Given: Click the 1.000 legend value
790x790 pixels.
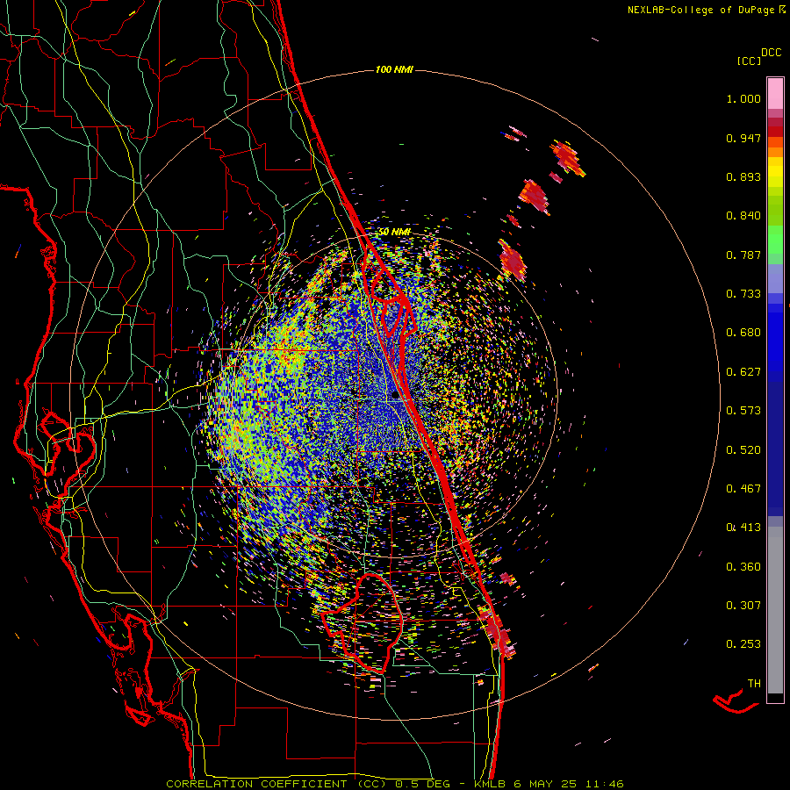Looking at the screenshot, I should 743,98.
